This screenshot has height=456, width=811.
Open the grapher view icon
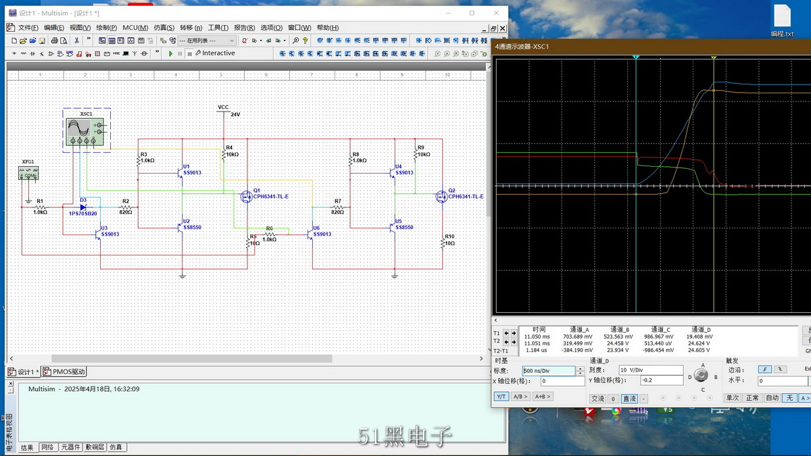(130, 41)
